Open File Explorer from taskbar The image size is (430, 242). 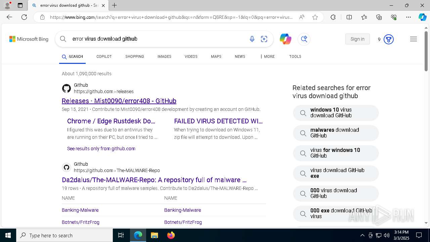[154, 235]
